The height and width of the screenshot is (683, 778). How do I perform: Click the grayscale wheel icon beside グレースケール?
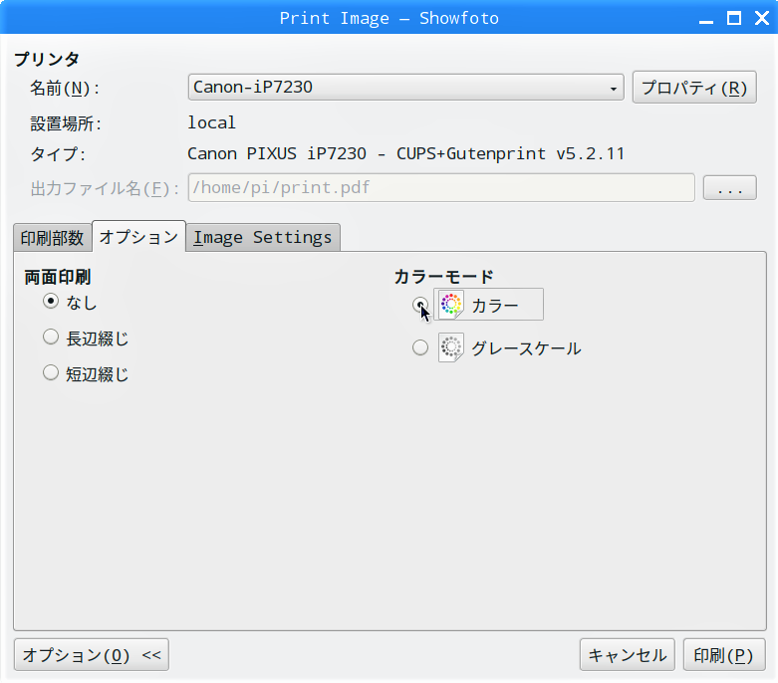point(451,347)
